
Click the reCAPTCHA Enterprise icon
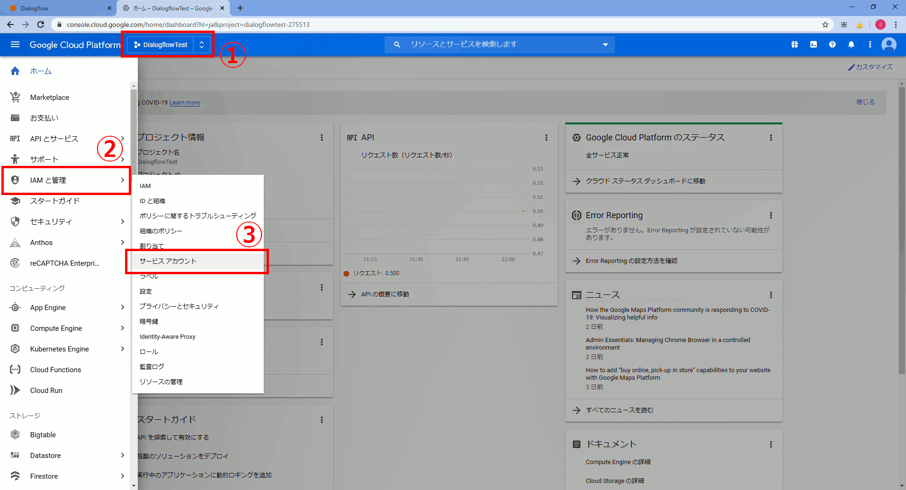pos(15,263)
